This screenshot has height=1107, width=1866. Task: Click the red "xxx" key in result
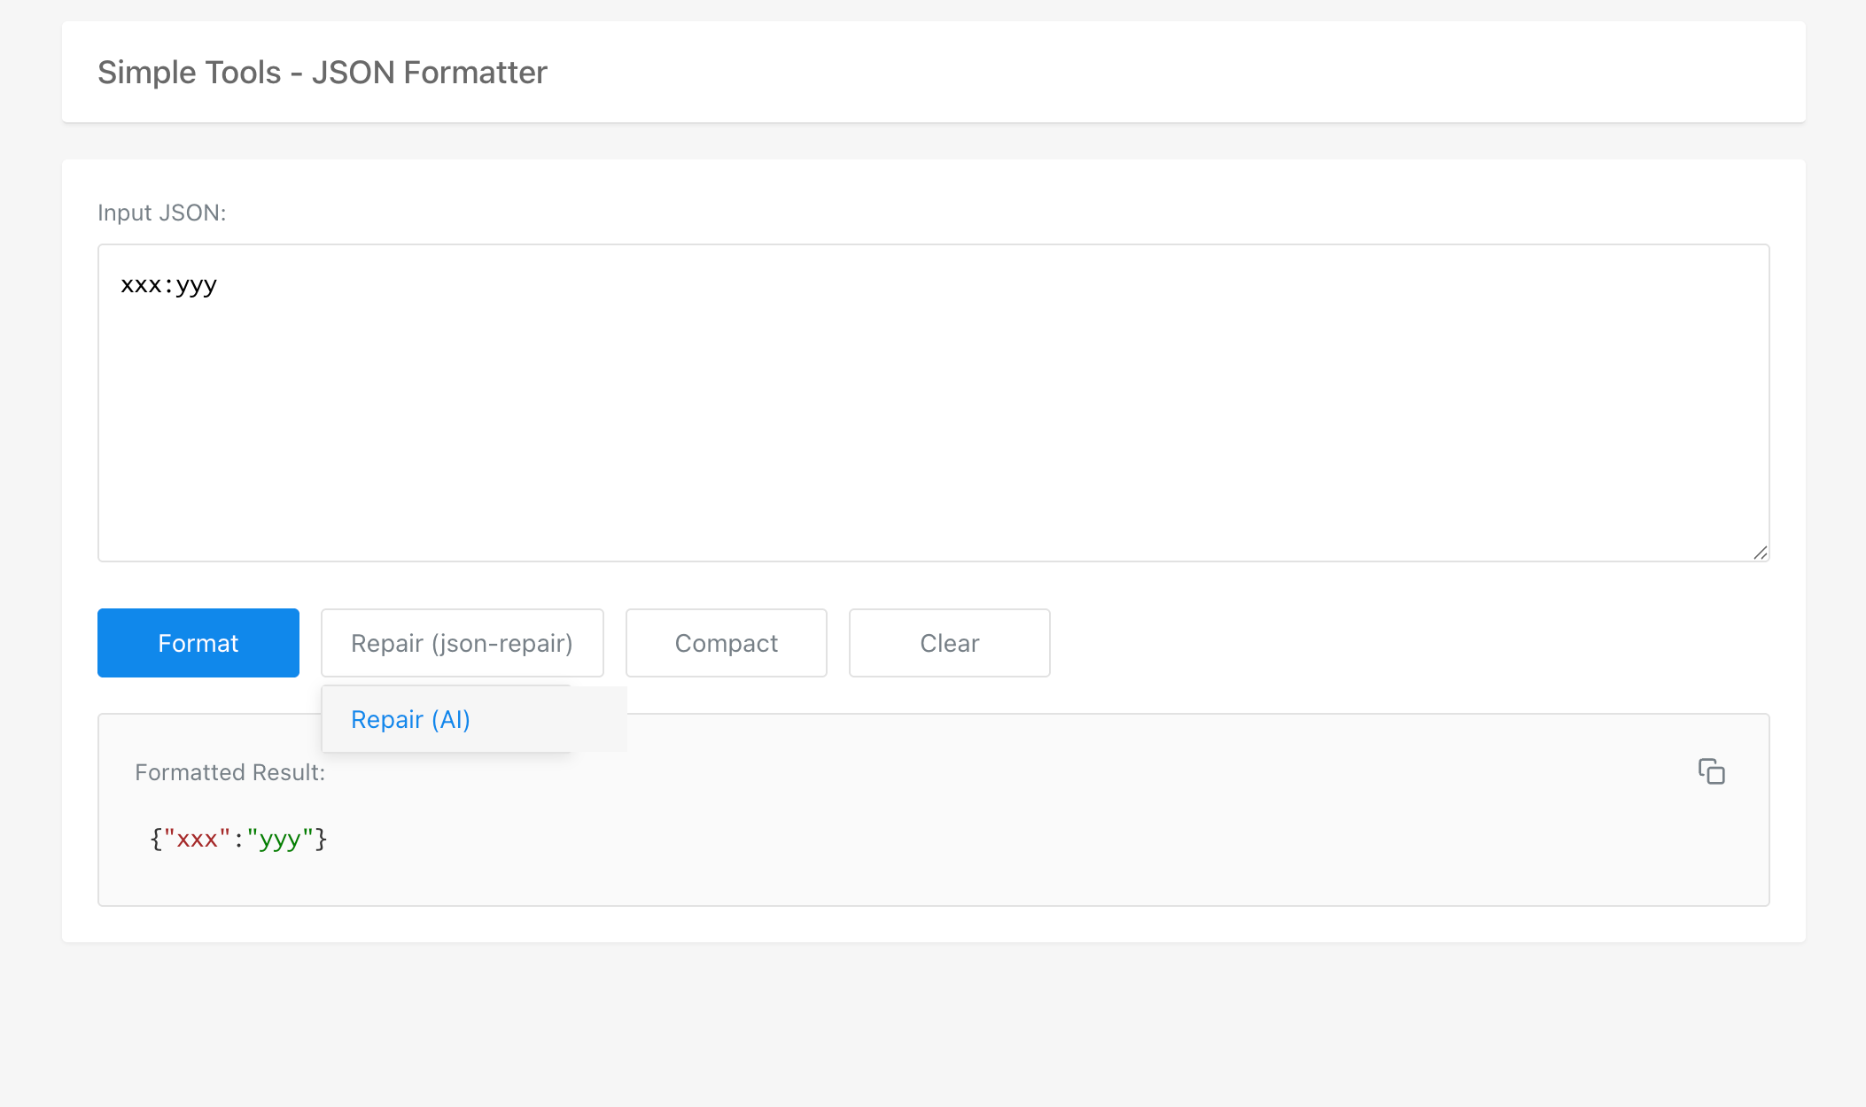point(197,839)
